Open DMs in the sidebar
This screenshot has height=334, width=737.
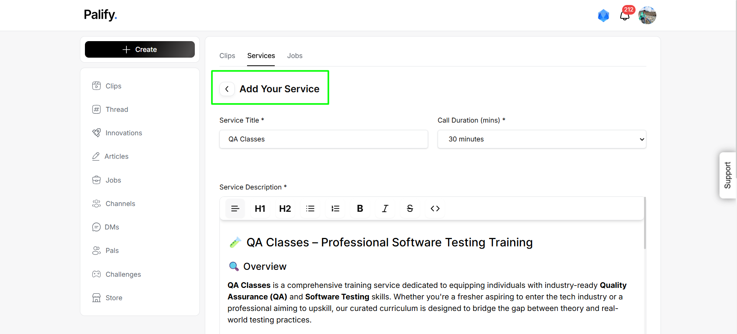tap(106, 227)
